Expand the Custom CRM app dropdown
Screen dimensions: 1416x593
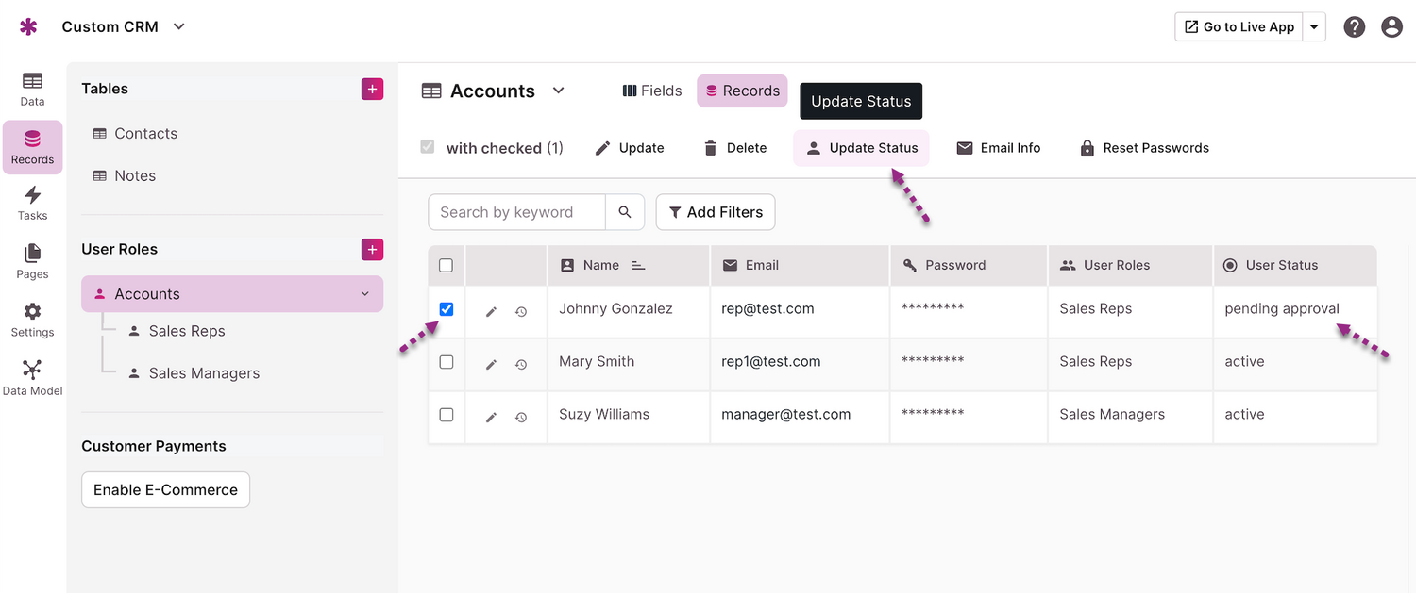pos(179,26)
